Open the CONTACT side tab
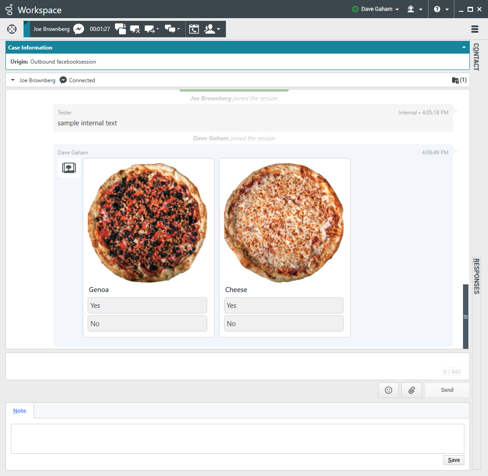488x476 pixels. coord(476,57)
